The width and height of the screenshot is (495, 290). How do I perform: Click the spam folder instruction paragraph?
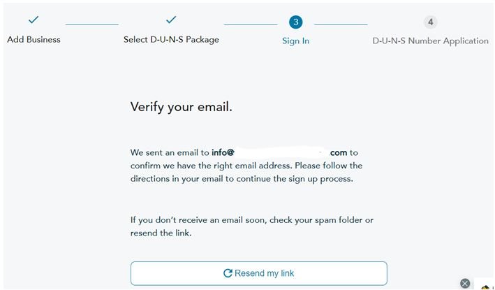pos(251,226)
